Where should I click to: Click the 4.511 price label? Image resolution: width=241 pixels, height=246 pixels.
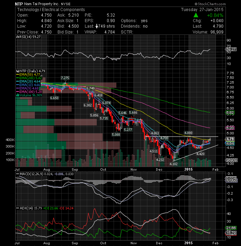[154, 151]
